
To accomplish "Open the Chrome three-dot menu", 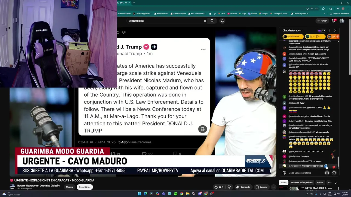I will coord(347,8).
